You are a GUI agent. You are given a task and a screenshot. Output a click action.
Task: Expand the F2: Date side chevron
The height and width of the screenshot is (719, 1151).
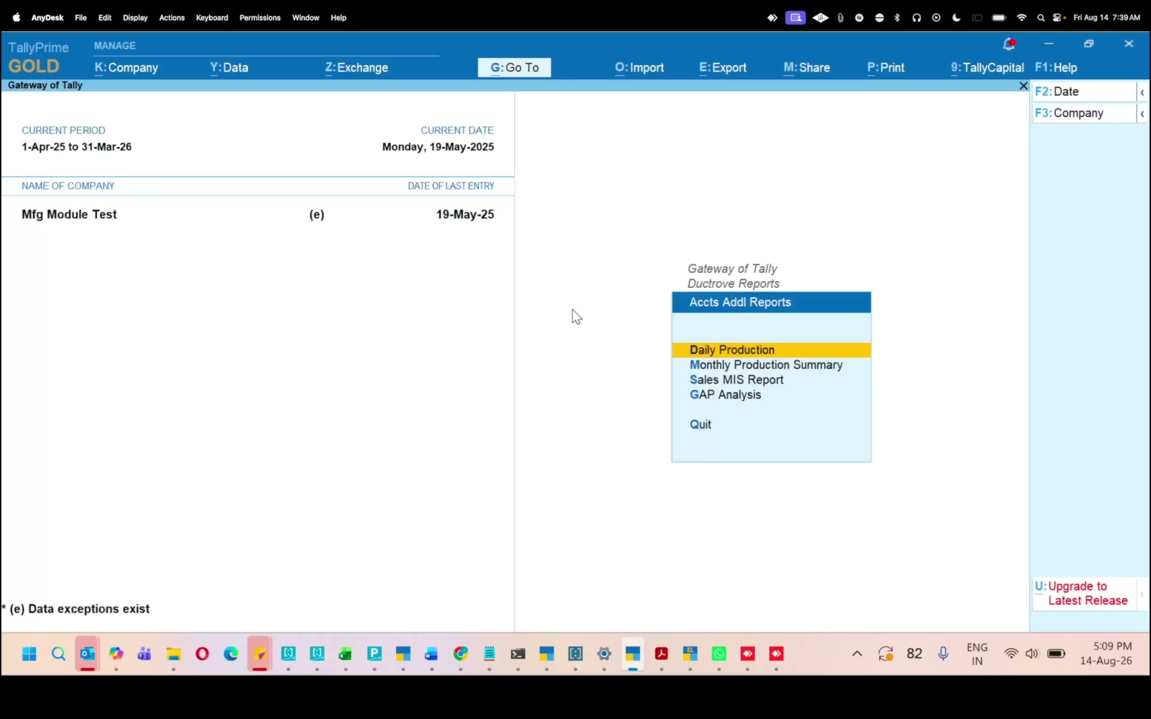[1143, 92]
